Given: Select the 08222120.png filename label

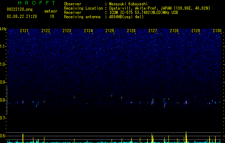Looking at the screenshot, I should [20, 9].
